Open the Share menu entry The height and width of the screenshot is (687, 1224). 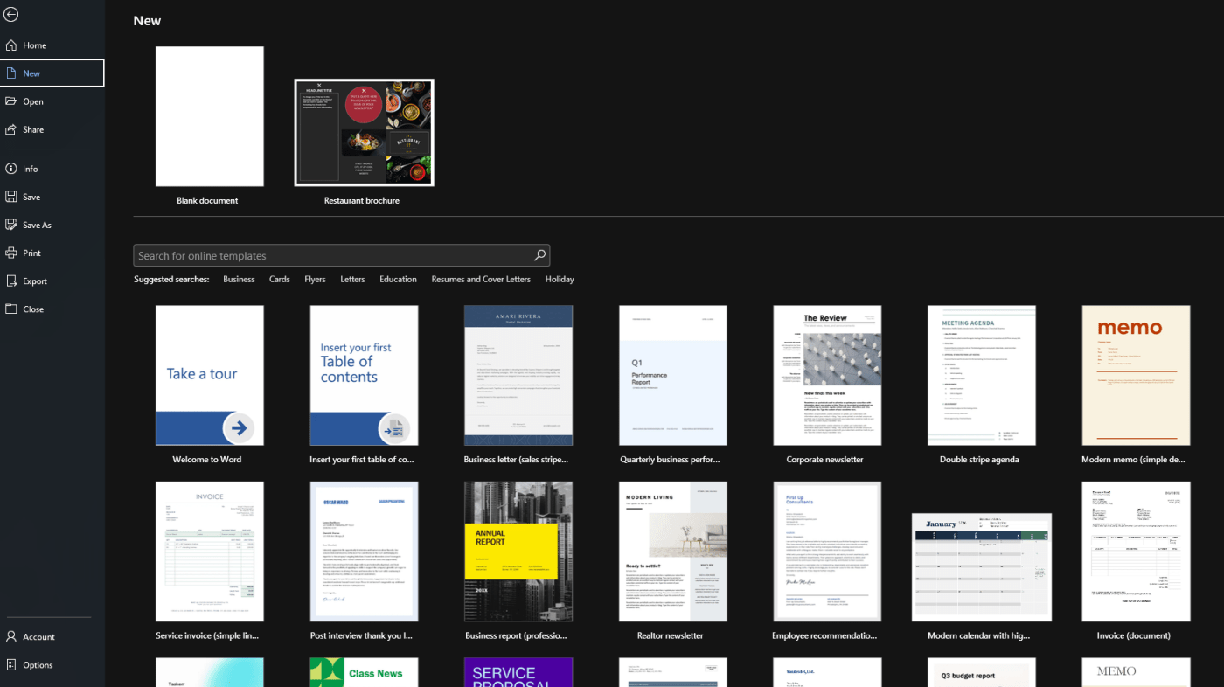pyautogui.click(x=52, y=129)
